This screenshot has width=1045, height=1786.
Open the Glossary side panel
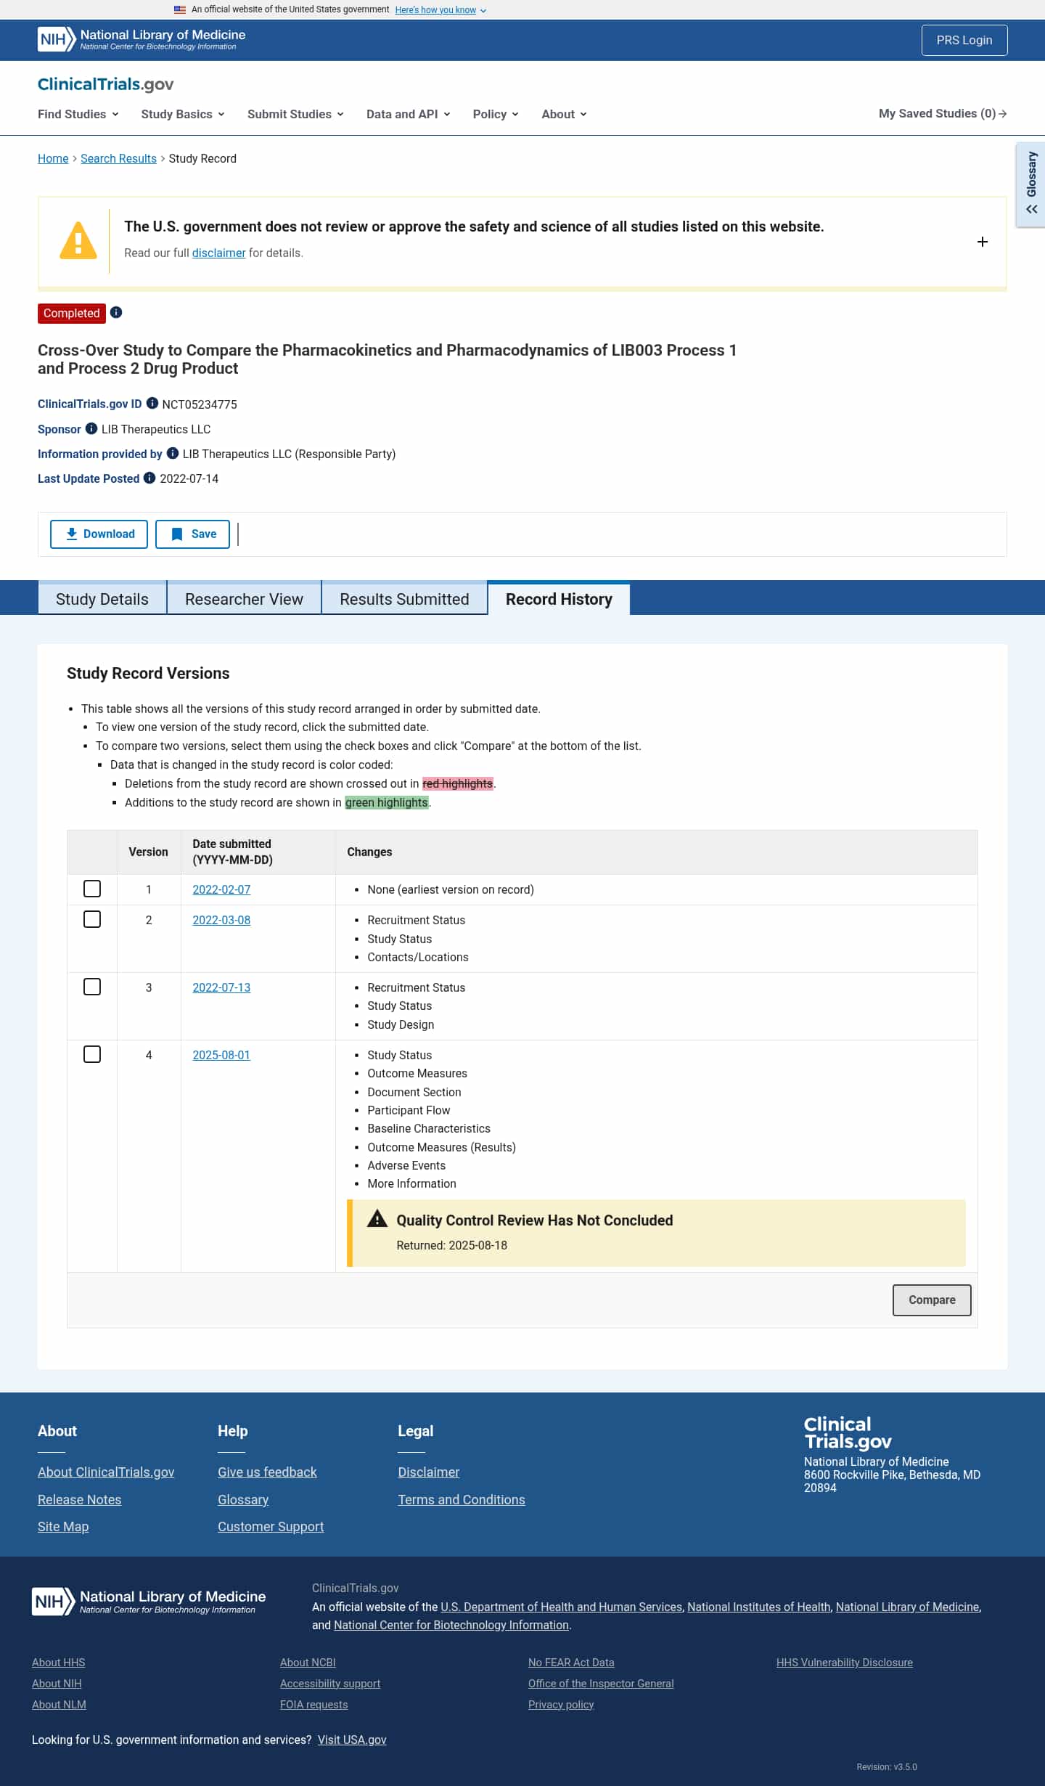point(1031,184)
